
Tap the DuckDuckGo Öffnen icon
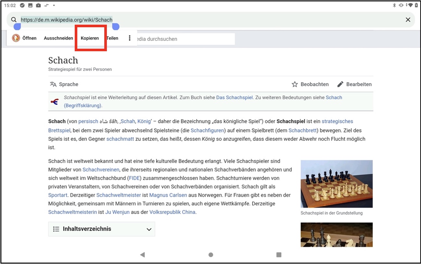[x=16, y=38]
